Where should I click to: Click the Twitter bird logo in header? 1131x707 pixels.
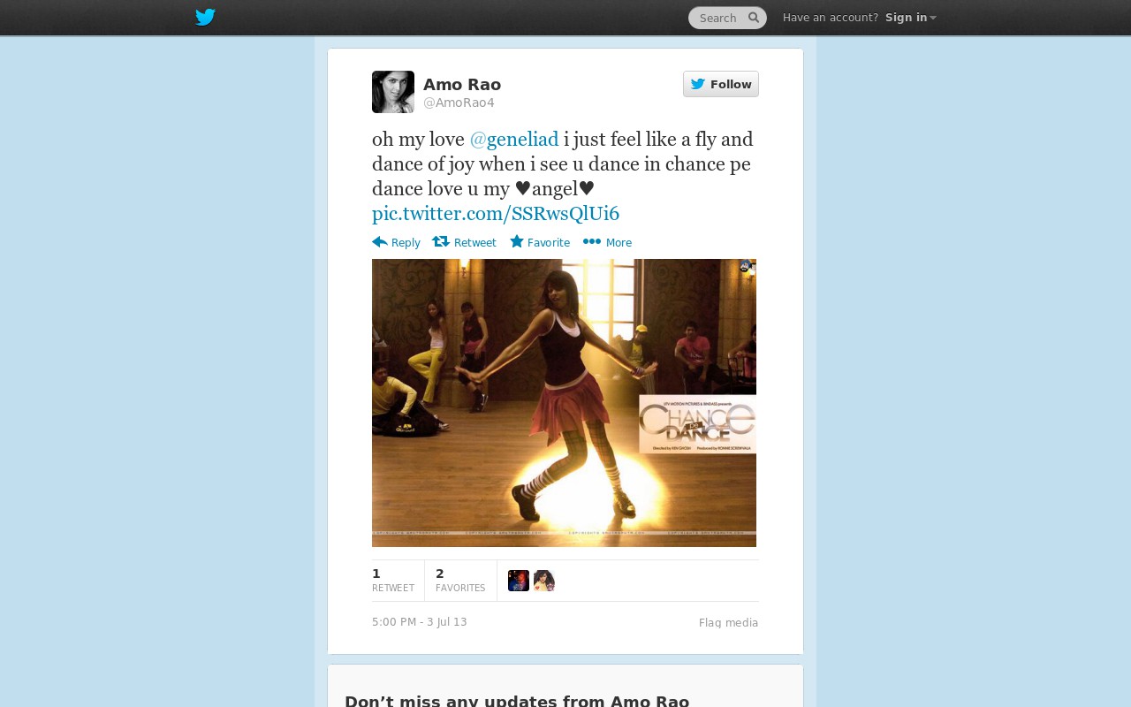(x=205, y=18)
